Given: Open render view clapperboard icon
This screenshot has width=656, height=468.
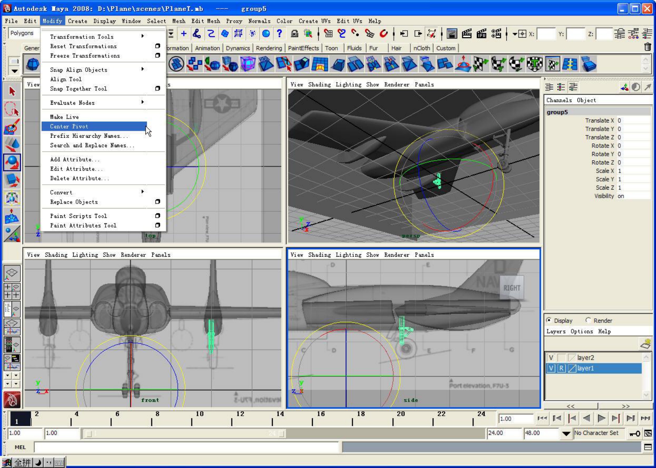Looking at the screenshot, I should pos(452,34).
